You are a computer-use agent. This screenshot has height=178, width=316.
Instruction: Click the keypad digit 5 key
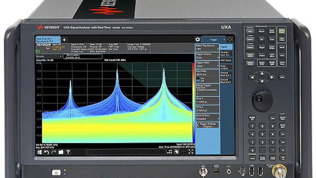[262, 134]
